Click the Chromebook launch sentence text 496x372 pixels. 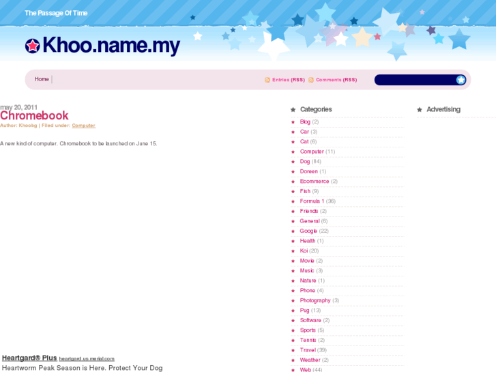tap(78, 143)
